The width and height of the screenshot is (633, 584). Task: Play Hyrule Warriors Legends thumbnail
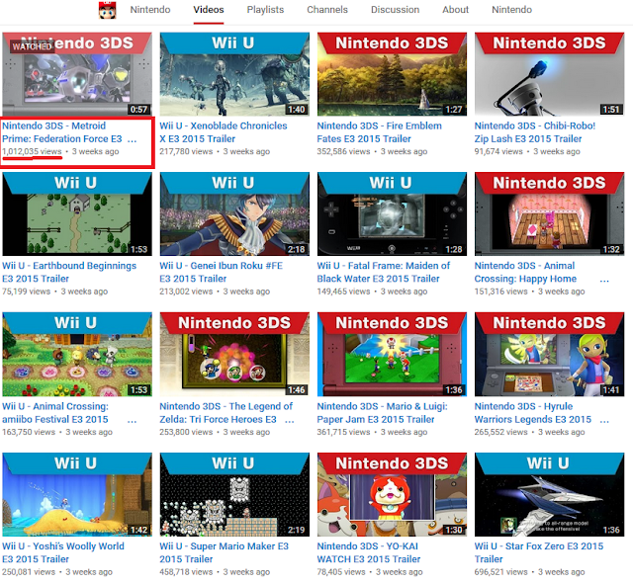point(550,355)
